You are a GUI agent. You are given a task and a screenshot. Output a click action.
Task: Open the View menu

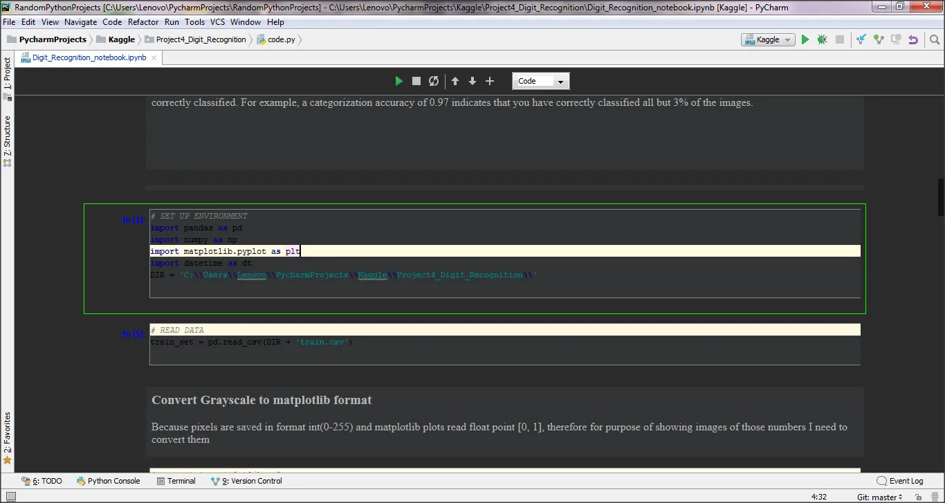[50, 22]
